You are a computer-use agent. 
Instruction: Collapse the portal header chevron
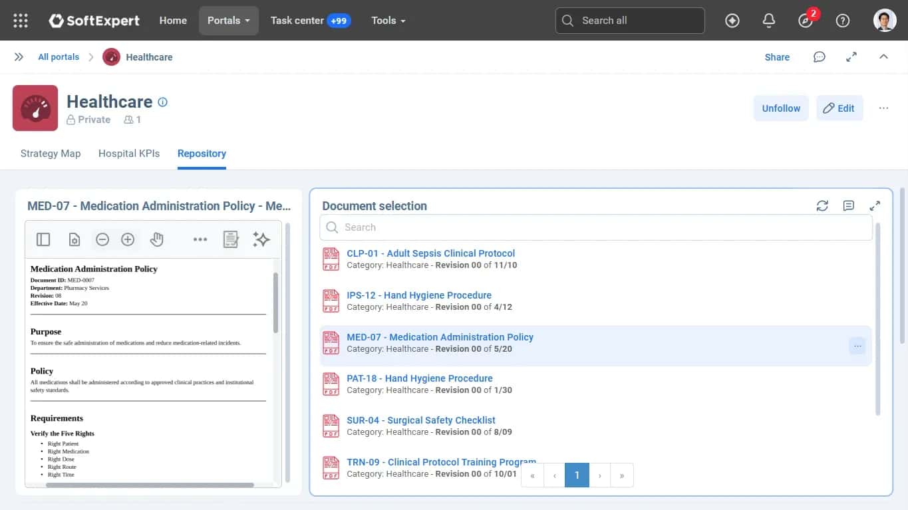click(883, 57)
